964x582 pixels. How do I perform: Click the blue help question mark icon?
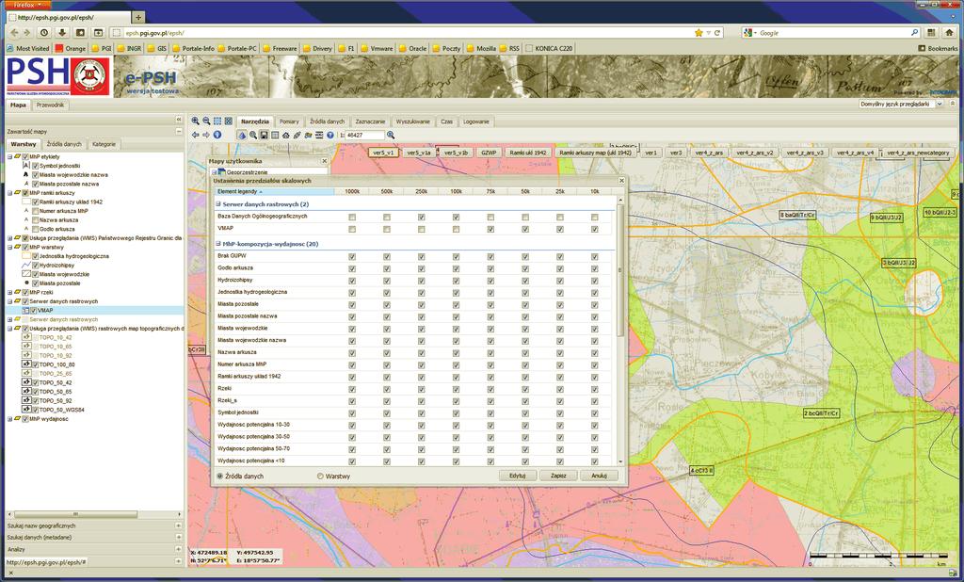tap(330, 135)
